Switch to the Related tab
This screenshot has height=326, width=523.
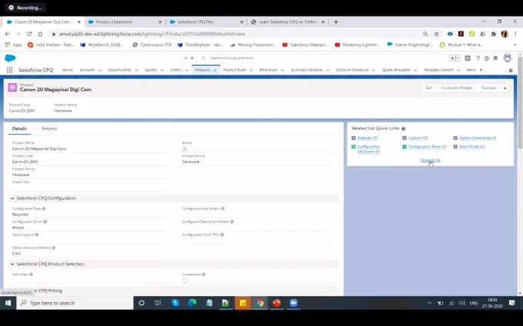(x=49, y=129)
